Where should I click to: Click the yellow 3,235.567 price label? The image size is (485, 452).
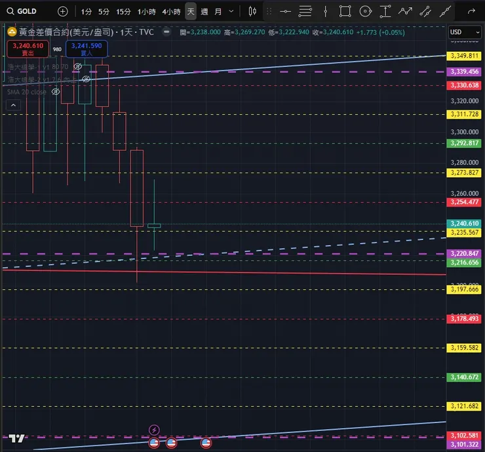pos(464,232)
